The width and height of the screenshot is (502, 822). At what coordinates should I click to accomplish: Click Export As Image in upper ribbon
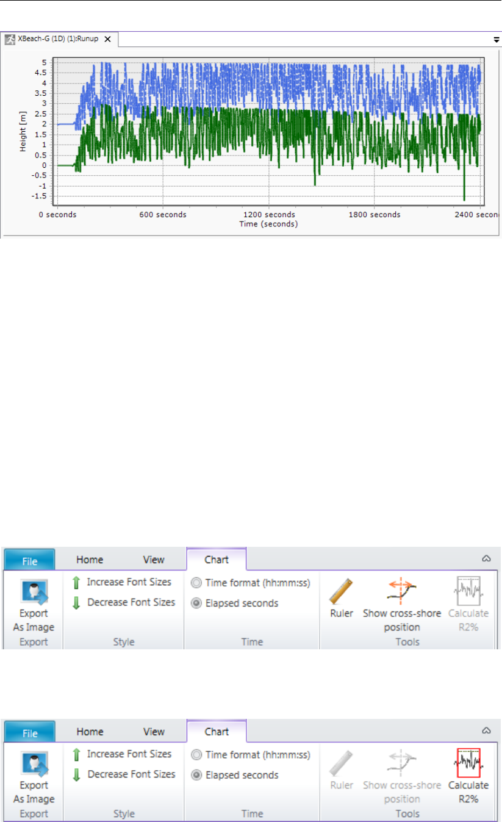34,606
